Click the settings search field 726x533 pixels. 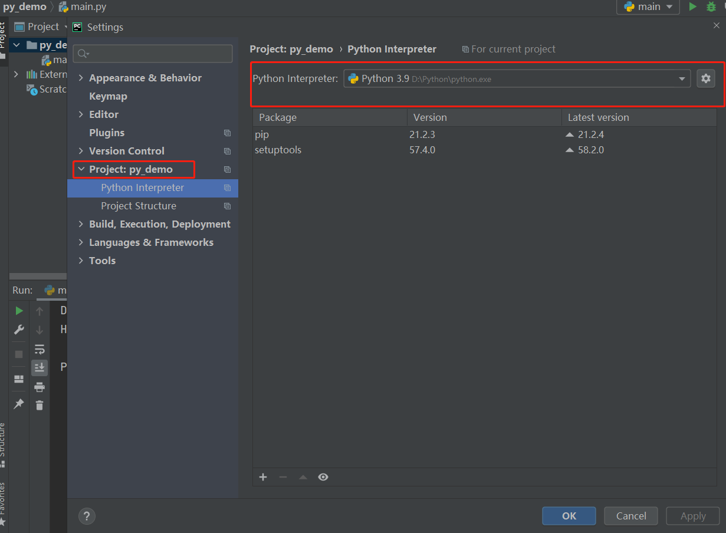click(153, 54)
